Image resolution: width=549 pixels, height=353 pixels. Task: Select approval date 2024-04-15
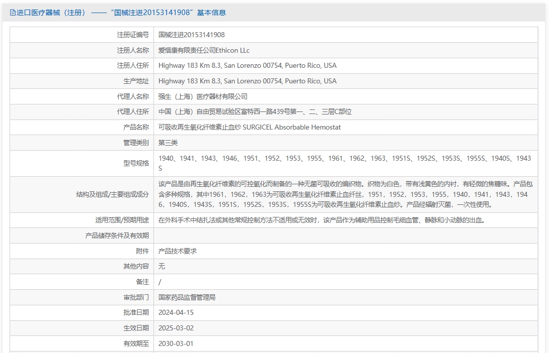(176, 312)
